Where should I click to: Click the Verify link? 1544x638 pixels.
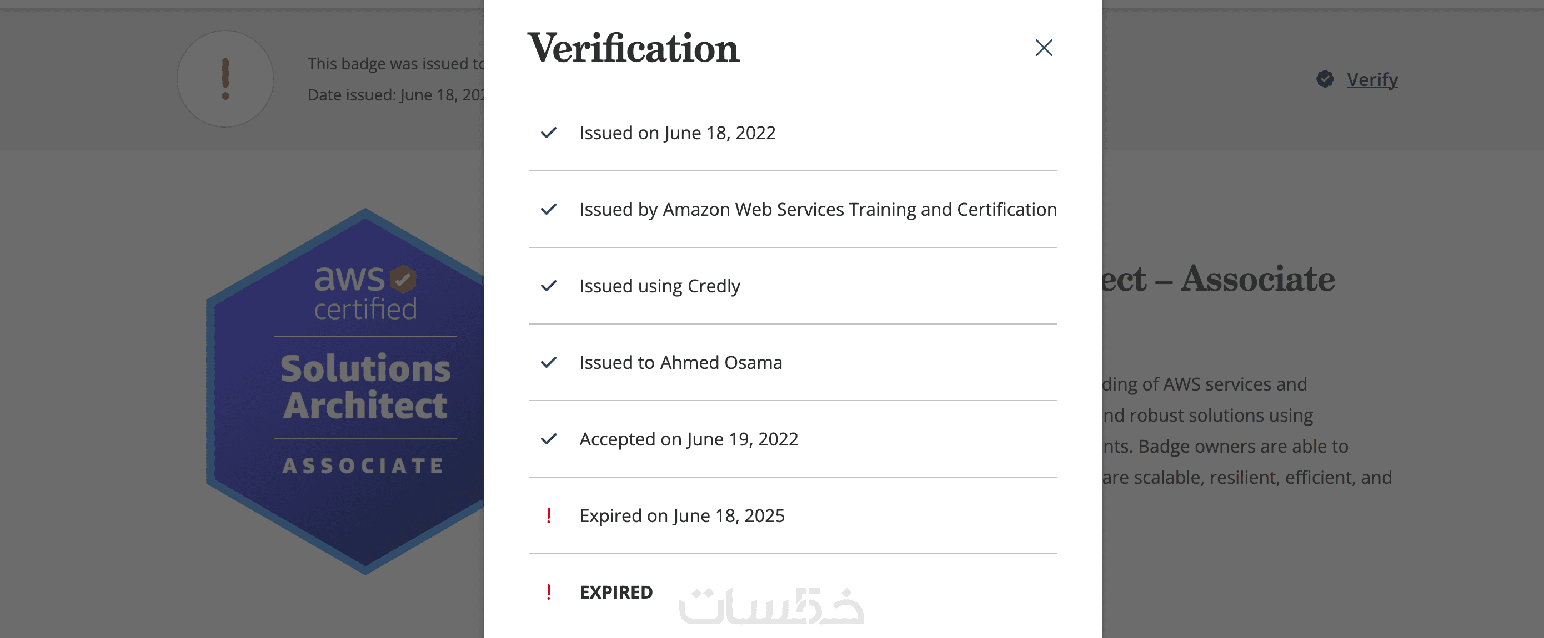click(1372, 79)
